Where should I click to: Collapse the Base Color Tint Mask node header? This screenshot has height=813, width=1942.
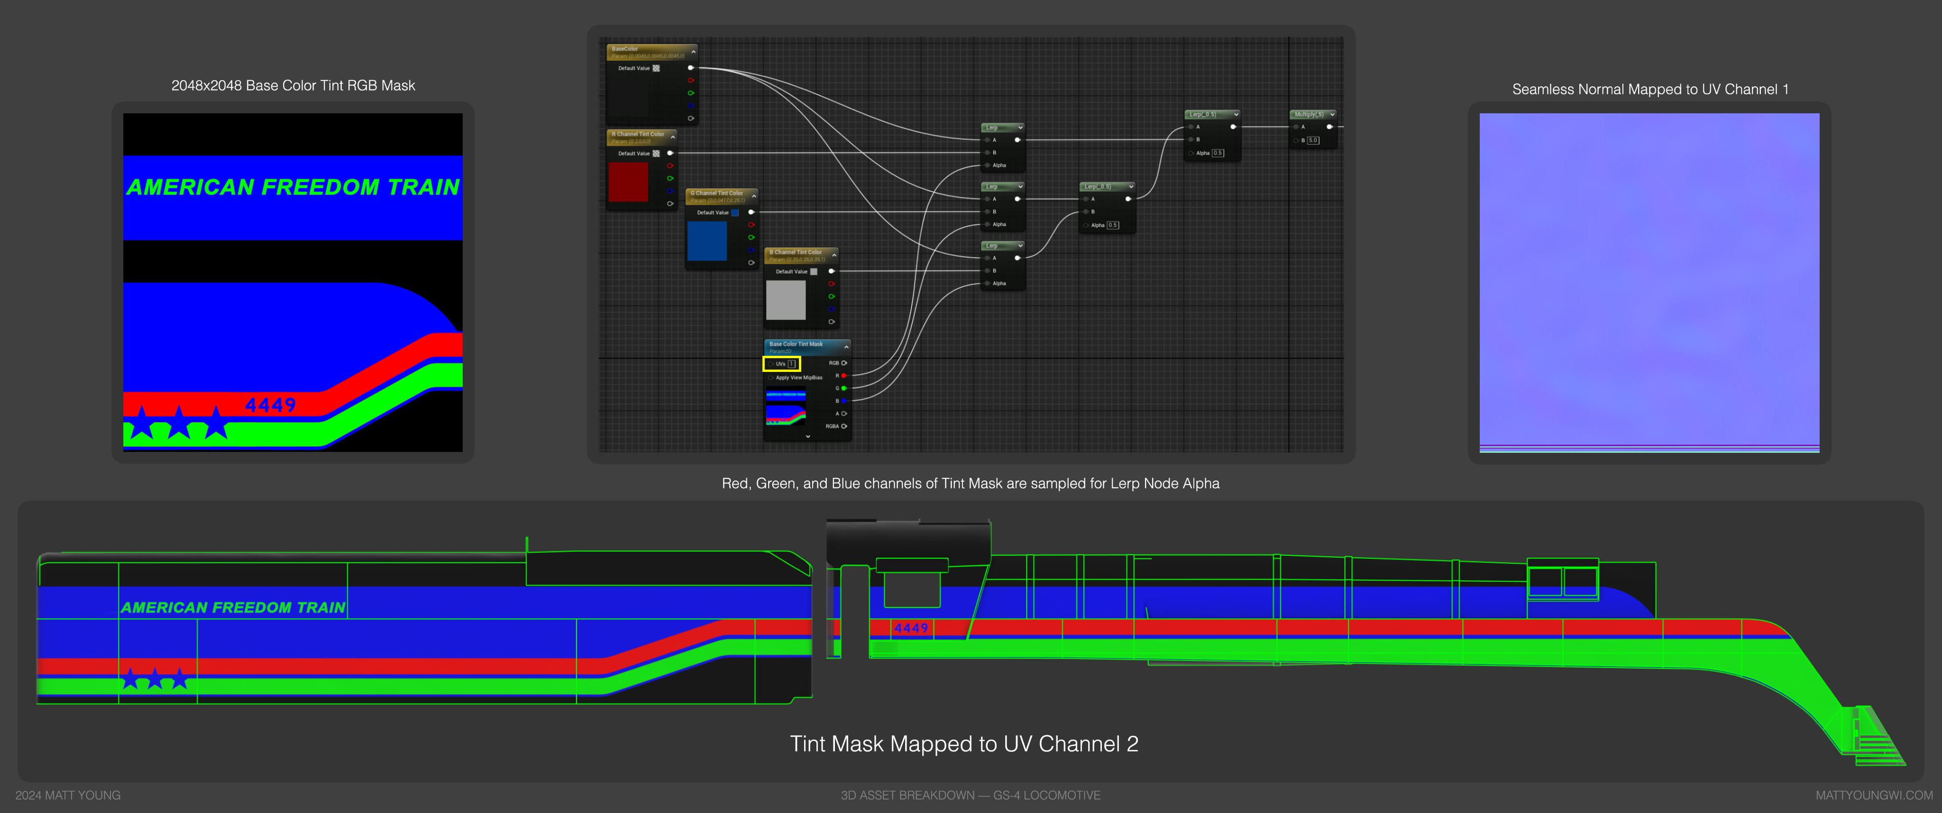(x=847, y=347)
